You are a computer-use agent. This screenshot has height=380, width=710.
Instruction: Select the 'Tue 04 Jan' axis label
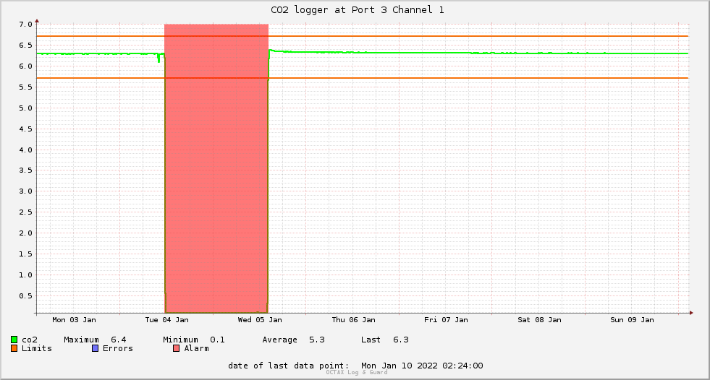coord(166,320)
